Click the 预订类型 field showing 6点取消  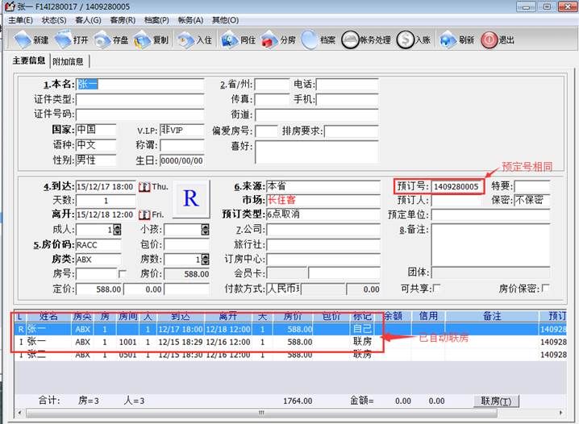tap(323, 214)
